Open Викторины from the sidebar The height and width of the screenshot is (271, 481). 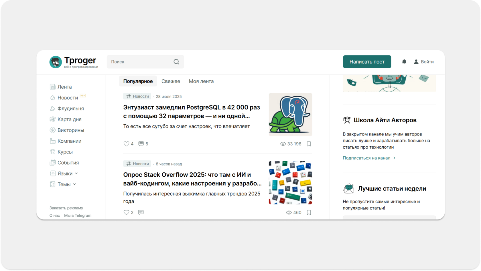70,130
